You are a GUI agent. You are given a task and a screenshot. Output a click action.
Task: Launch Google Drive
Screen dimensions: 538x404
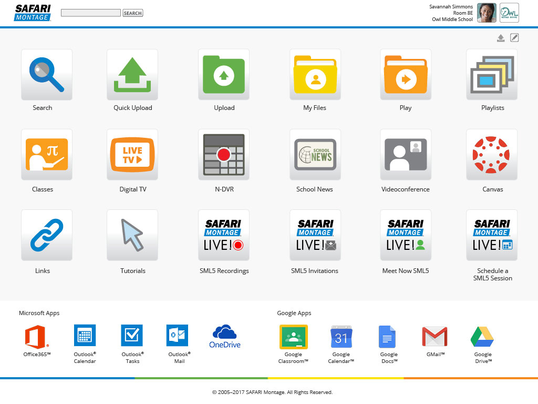click(x=482, y=337)
